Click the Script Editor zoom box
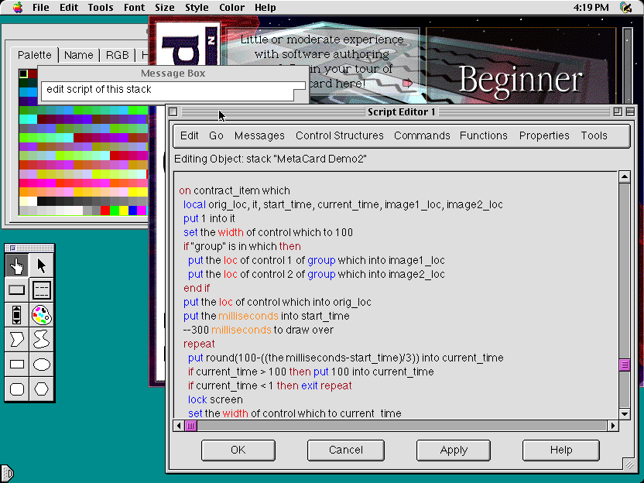This screenshot has height=483, width=644. coord(618,111)
